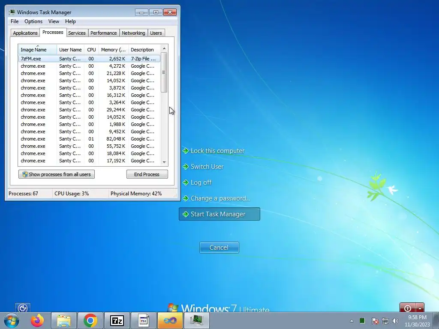
Task: Click the clock showing 9:58 PM
Action: pos(417,321)
